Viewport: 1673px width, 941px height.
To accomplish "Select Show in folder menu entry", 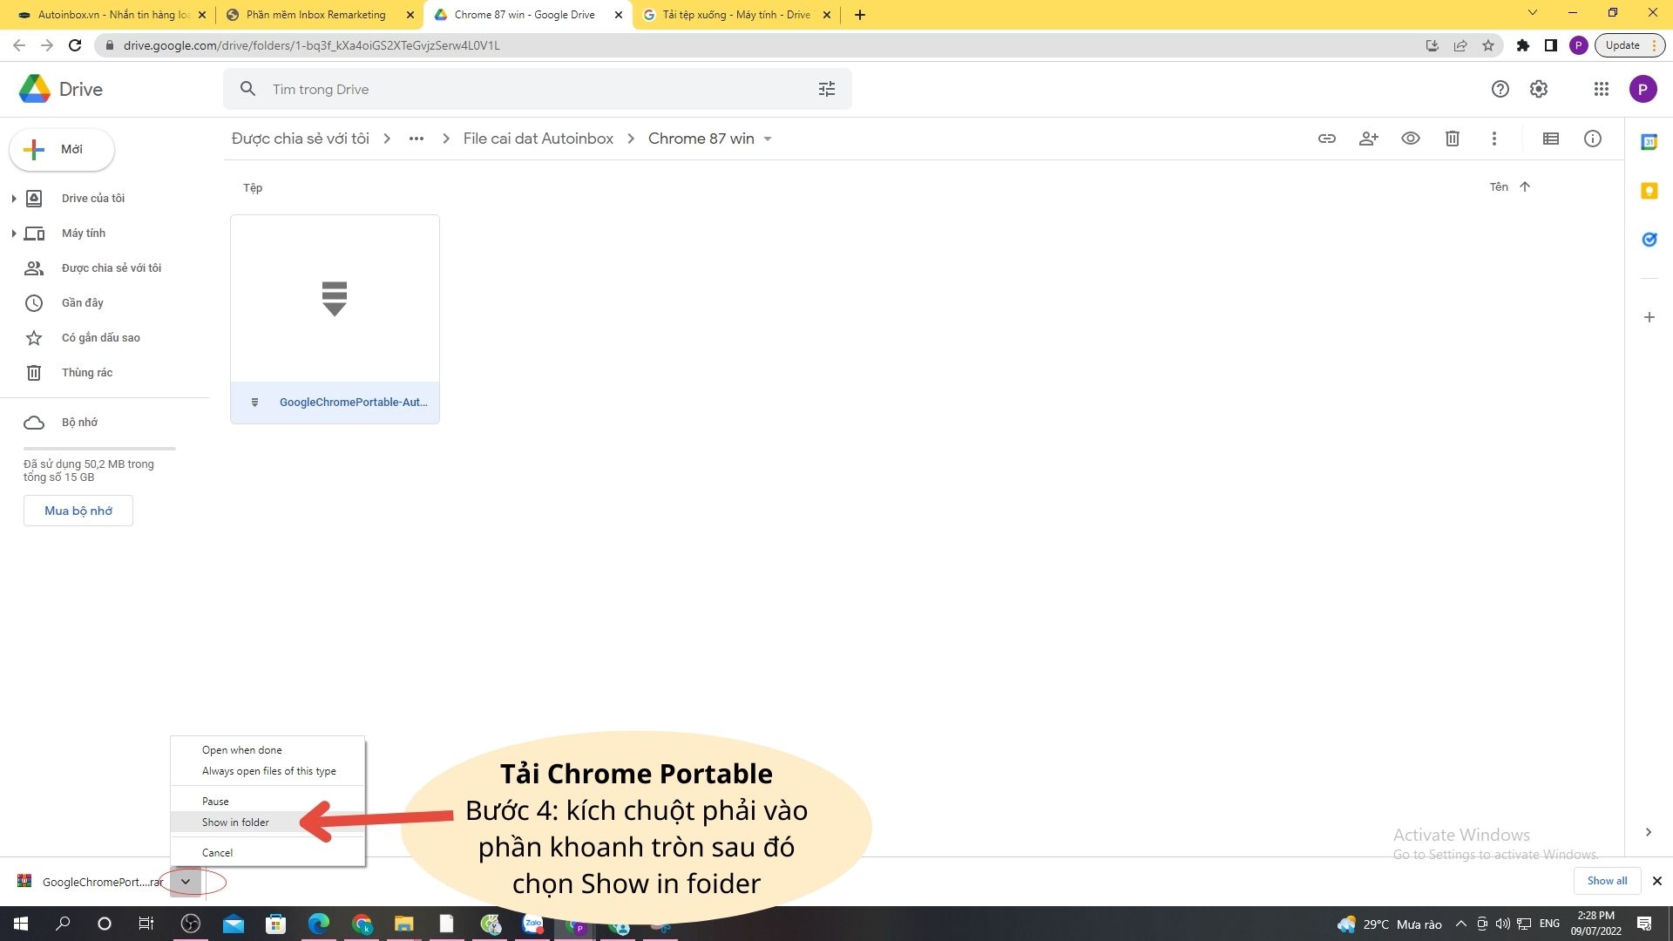I will pos(235,823).
